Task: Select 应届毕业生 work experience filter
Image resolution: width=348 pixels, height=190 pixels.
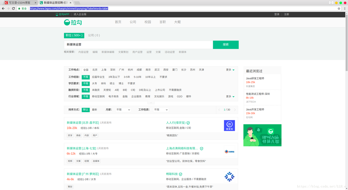Action: tap(98, 77)
